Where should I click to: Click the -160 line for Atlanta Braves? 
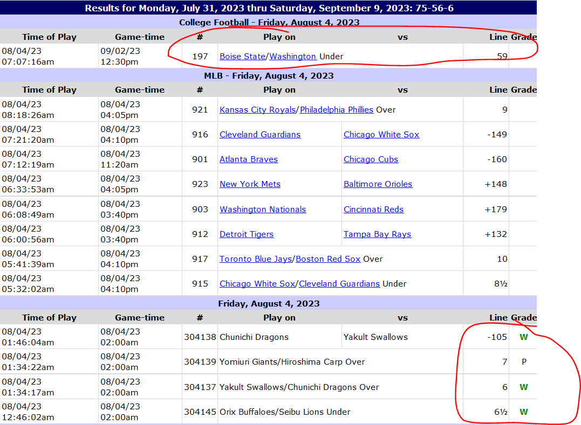pyautogui.click(x=497, y=159)
